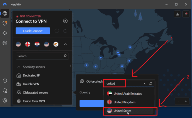
Task: Open settings gear in sidebar
Action: [x=5, y=100]
